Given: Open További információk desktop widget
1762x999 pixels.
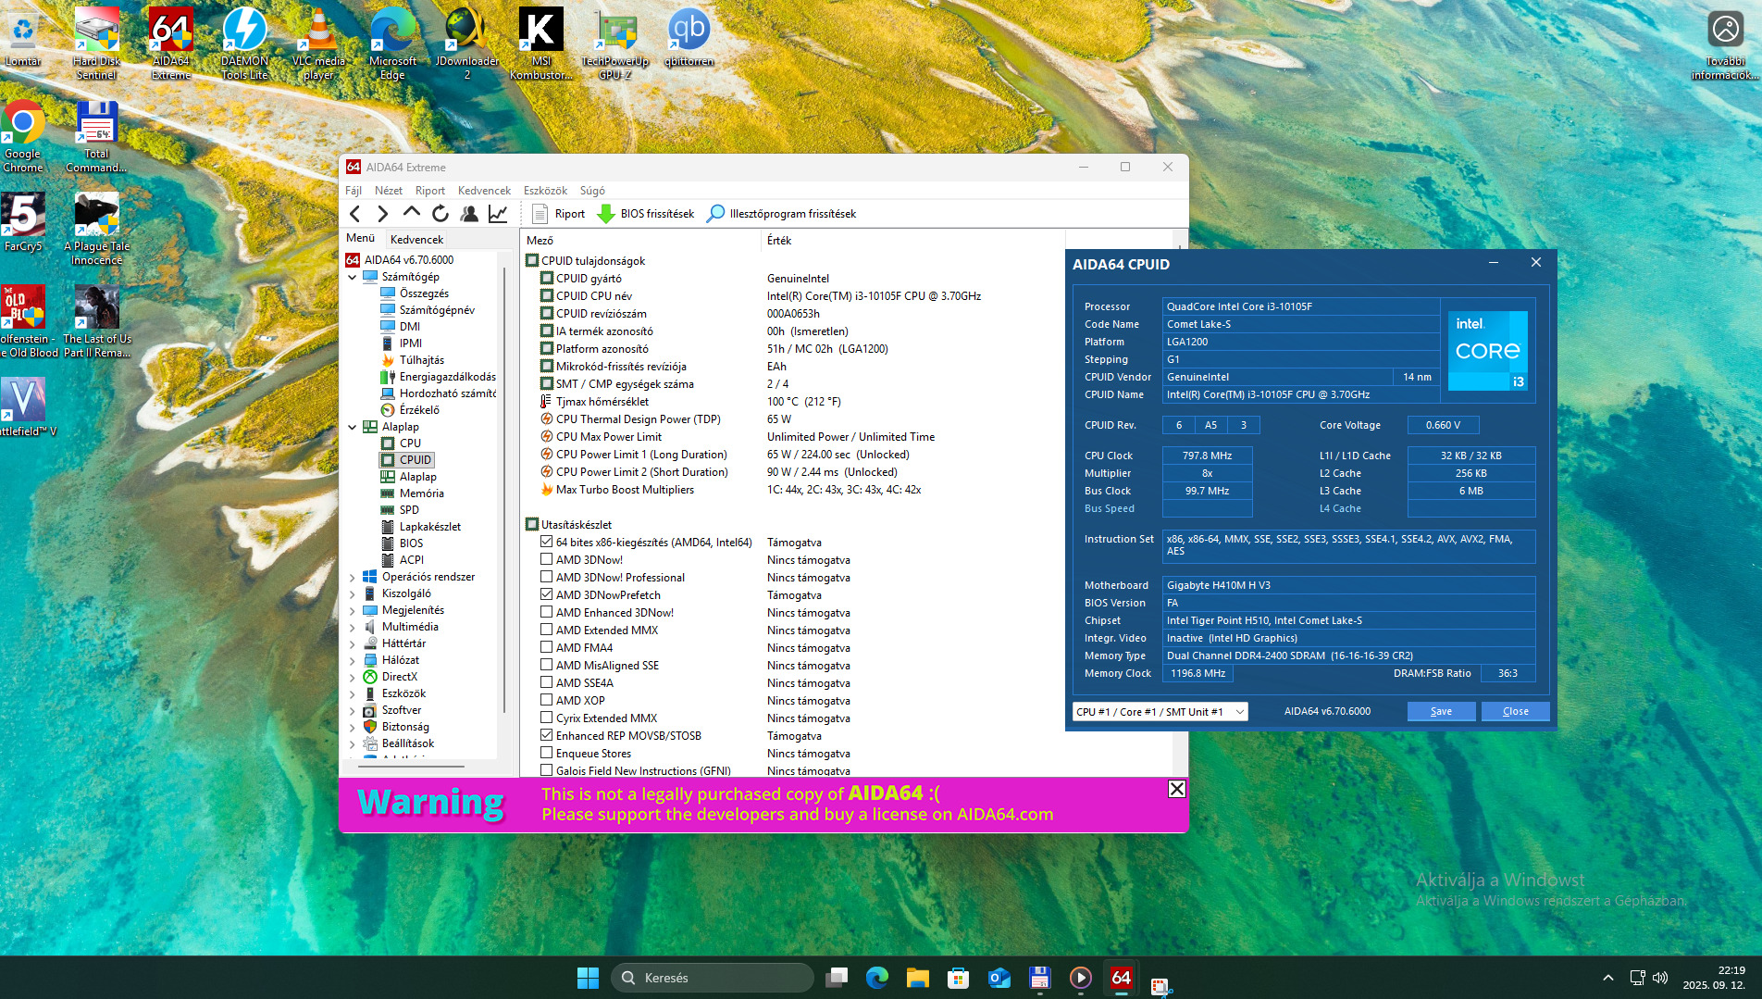Looking at the screenshot, I should (1725, 44).
